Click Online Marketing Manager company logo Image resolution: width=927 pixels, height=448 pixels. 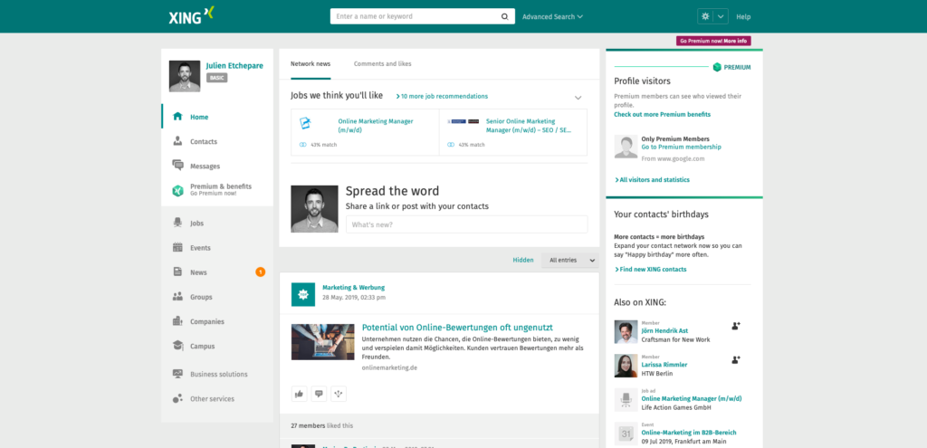click(305, 123)
